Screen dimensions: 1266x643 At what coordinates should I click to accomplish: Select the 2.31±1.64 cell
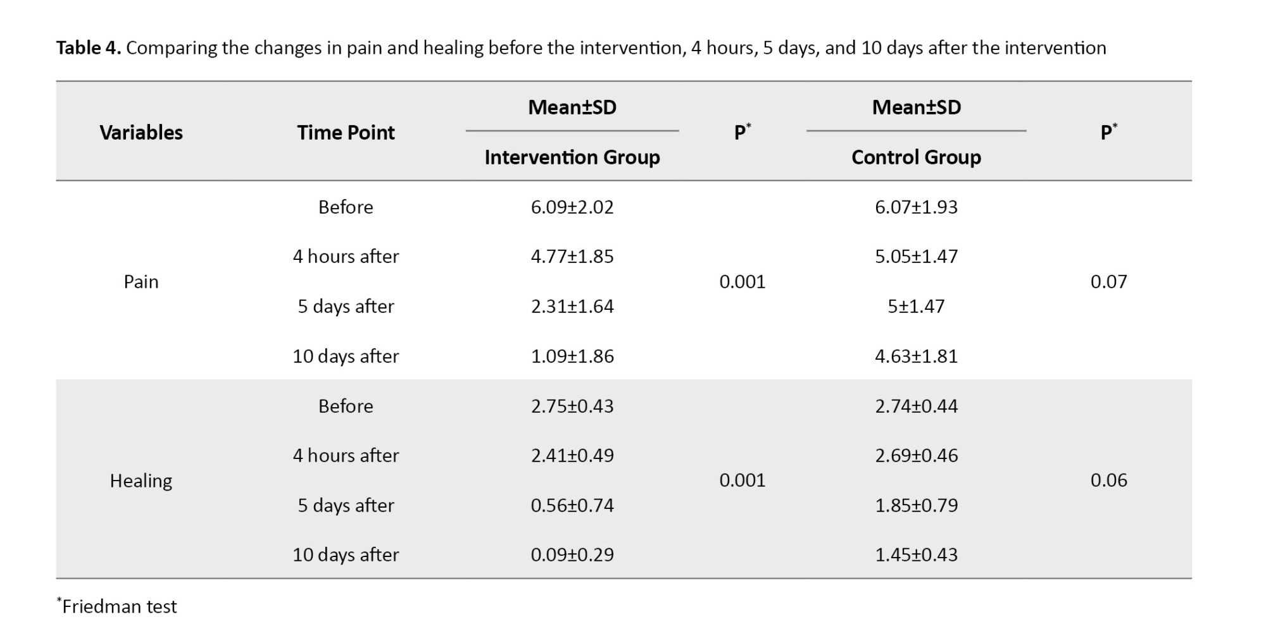[x=572, y=306]
